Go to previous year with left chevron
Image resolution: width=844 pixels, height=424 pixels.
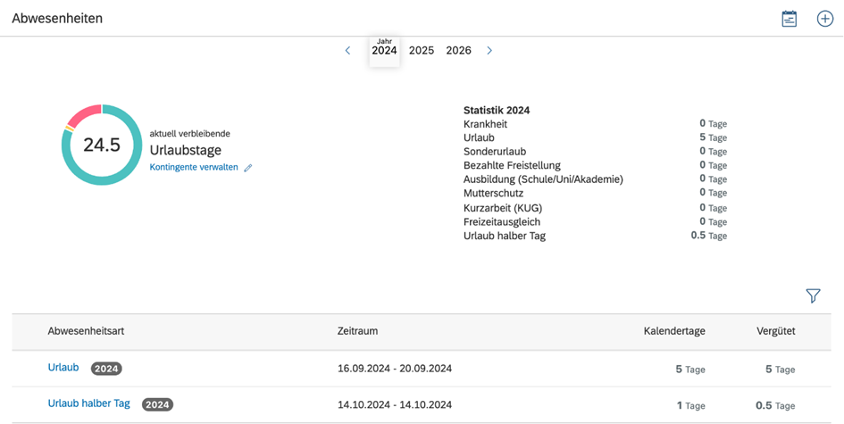(347, 51)
